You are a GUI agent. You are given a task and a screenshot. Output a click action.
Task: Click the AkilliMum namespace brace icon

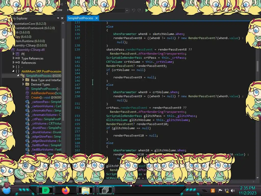tap(18, 71)
